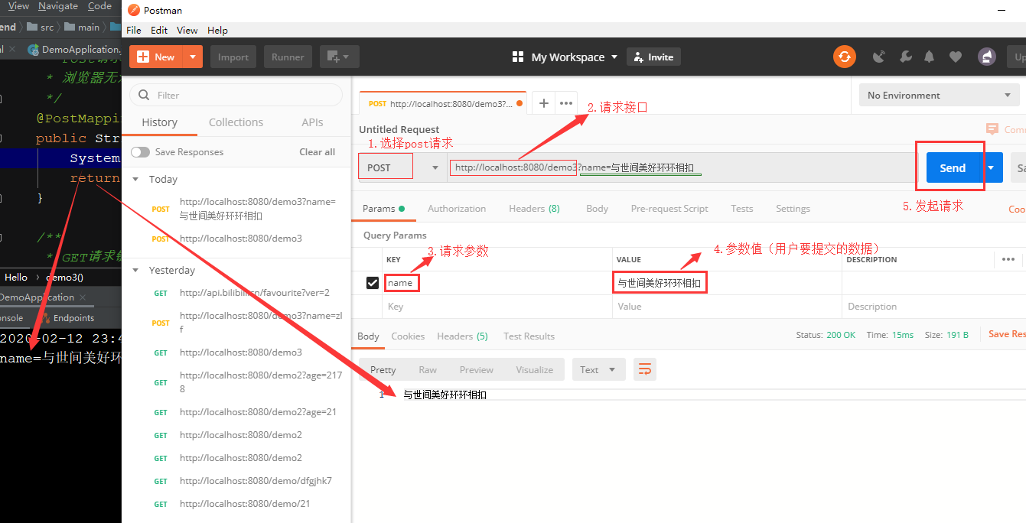
Task: Open the three-dot tab options
Action: pyautogui.click(x=566, y=103)
